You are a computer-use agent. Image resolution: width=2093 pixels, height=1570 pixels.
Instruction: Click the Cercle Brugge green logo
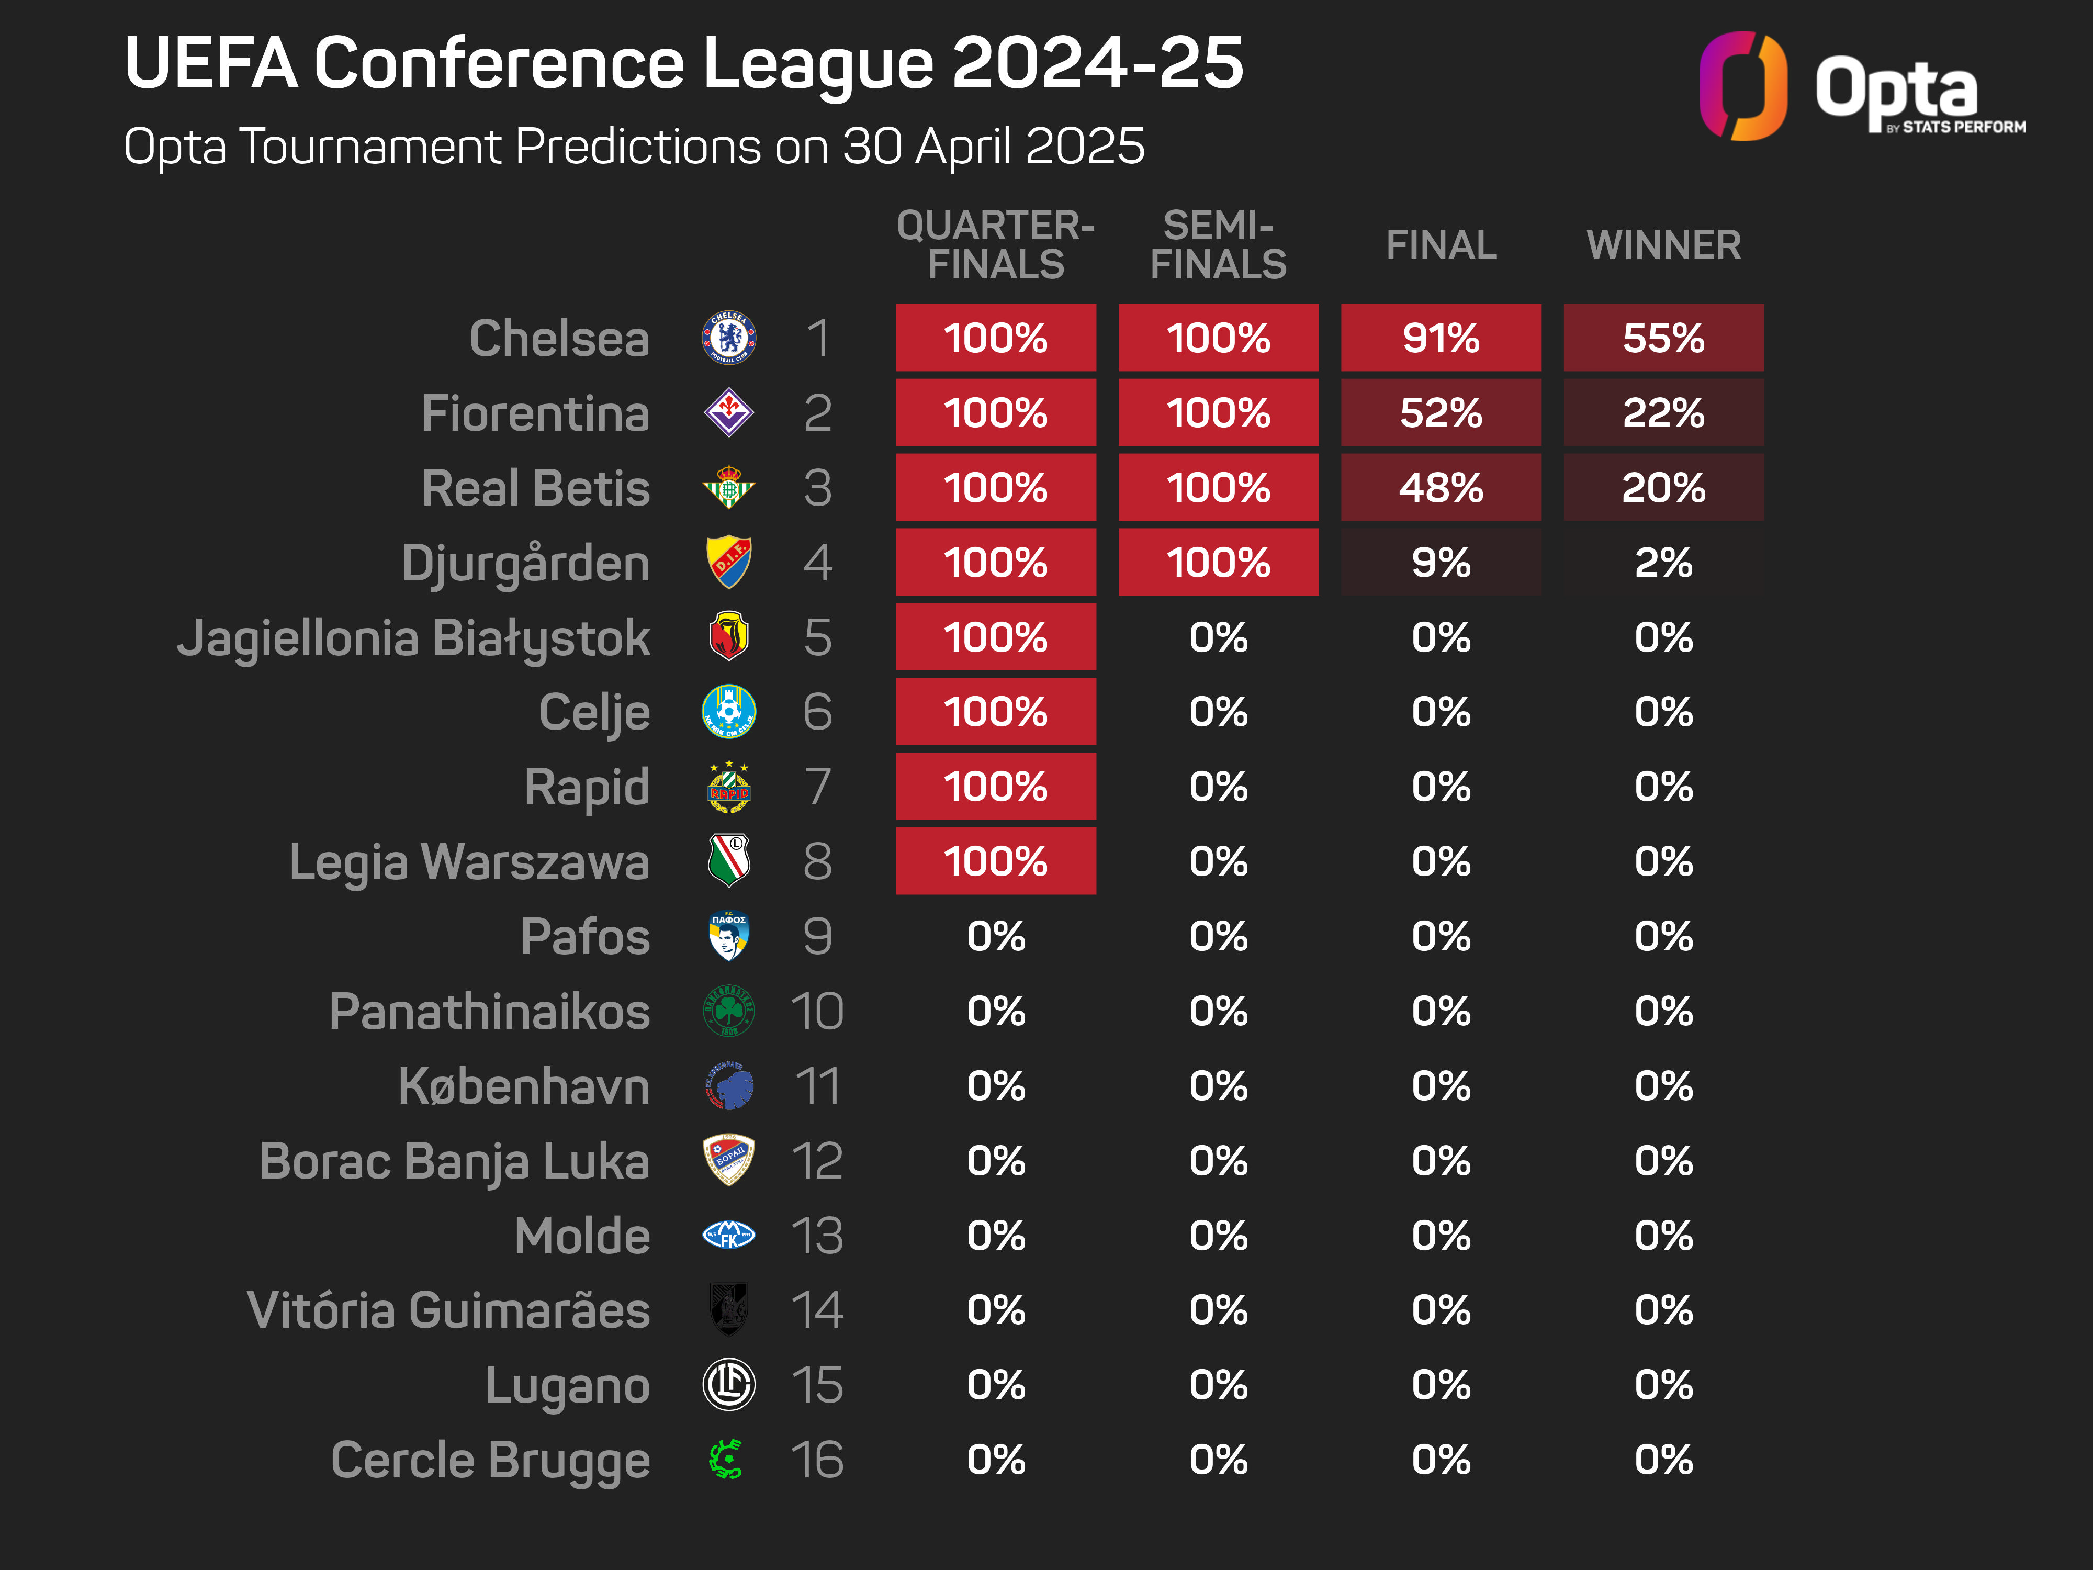727,1459
